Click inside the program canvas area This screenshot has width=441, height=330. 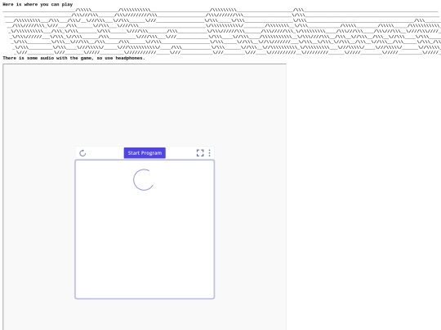coord(145,229)
